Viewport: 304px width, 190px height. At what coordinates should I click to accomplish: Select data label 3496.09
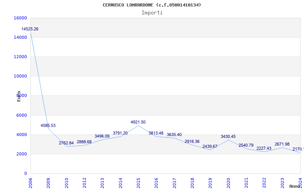102,136
